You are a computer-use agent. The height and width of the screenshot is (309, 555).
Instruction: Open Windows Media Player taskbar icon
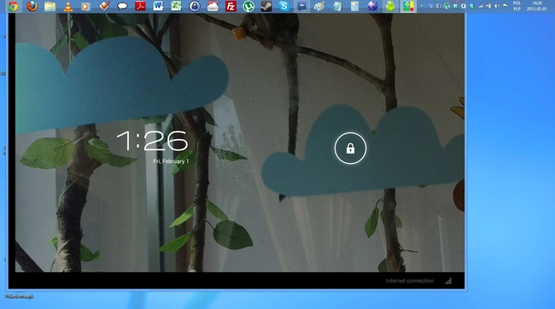point(85,6)
